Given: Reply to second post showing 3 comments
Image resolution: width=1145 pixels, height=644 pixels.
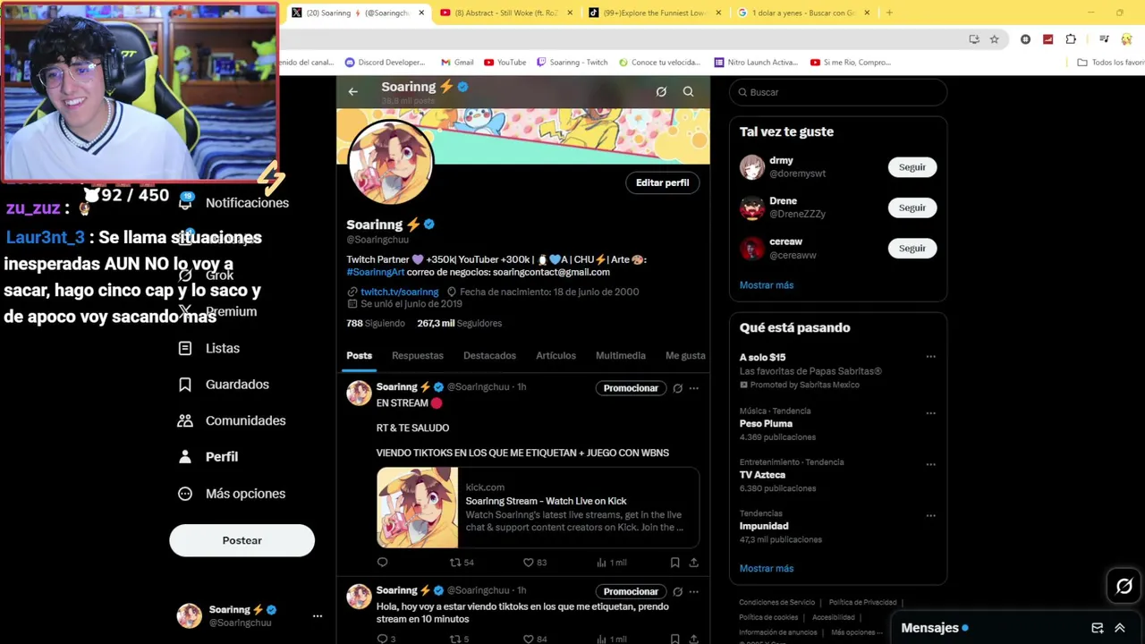Looking at the screenshot, I should (386, 639).
